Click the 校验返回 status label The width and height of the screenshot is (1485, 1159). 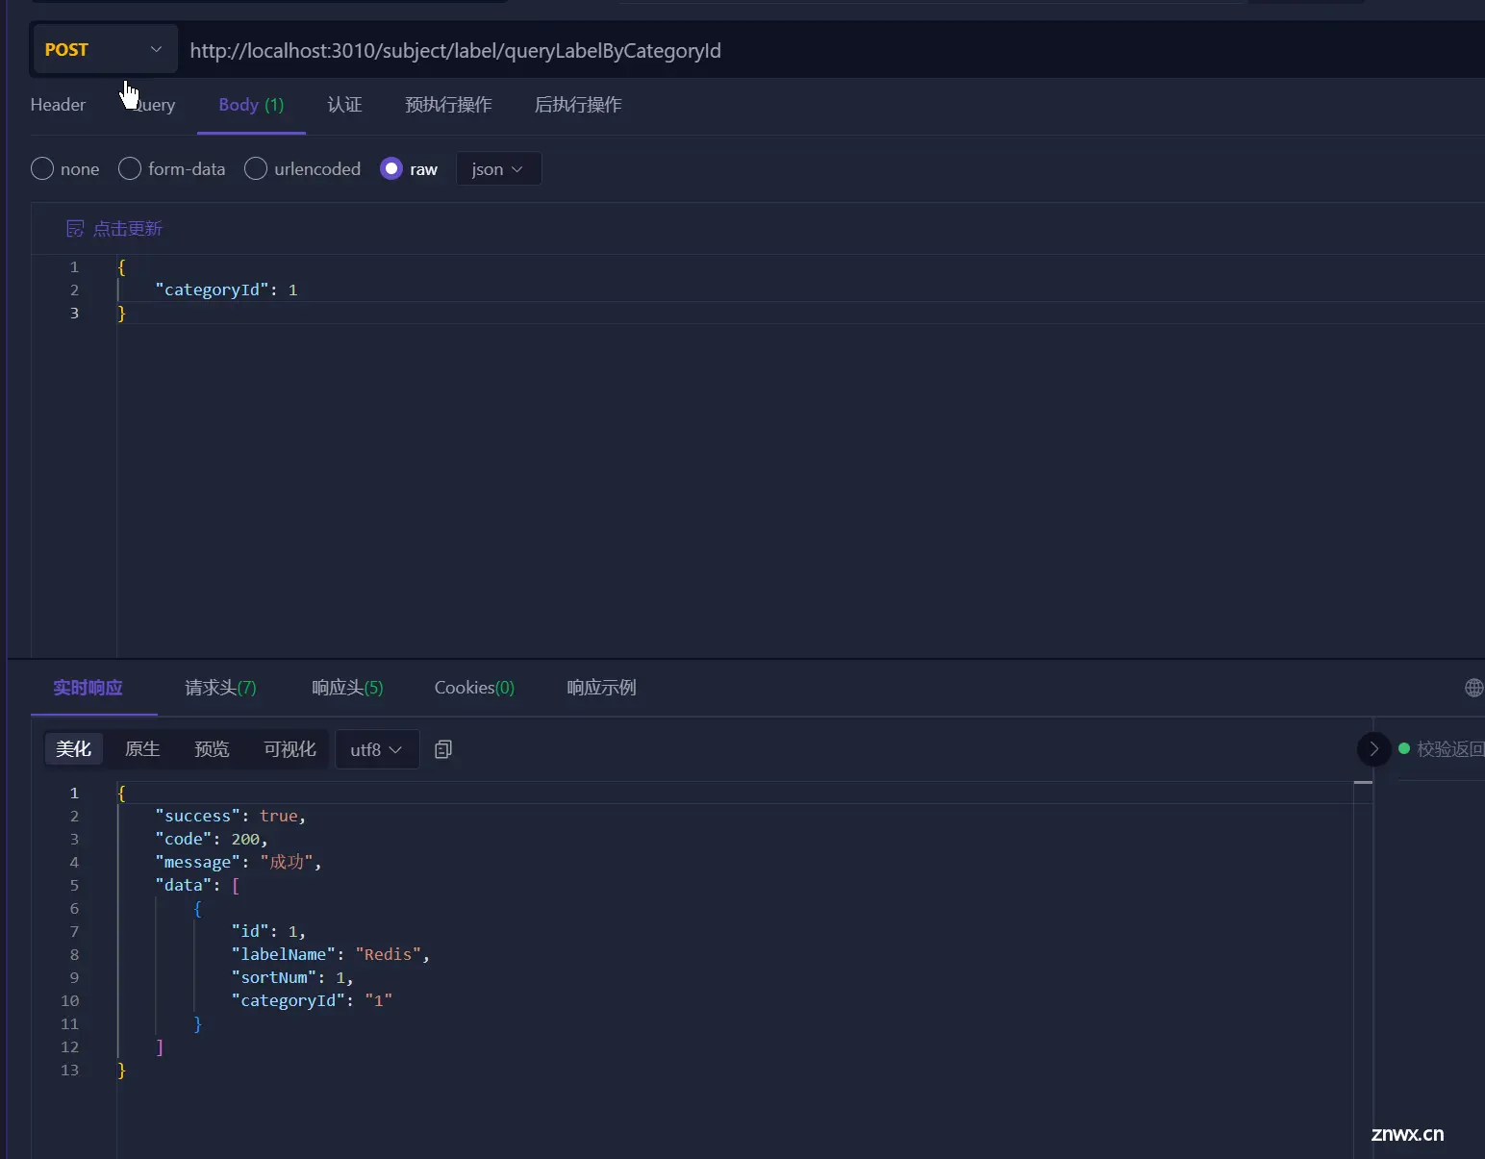(x=1449, y=748)
